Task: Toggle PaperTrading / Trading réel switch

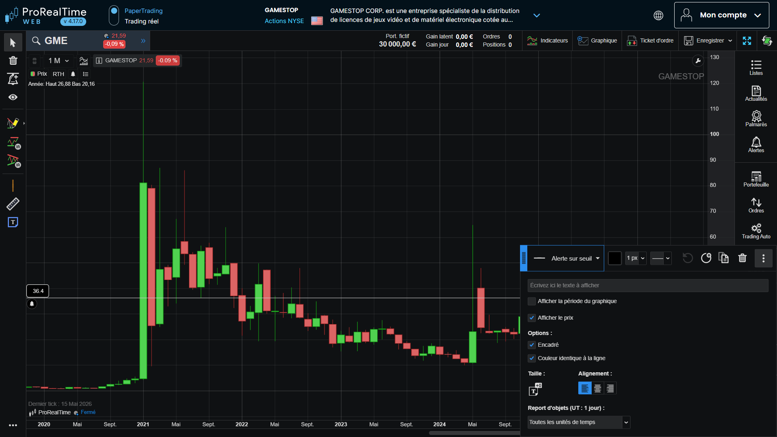Action: pos(114,15)
